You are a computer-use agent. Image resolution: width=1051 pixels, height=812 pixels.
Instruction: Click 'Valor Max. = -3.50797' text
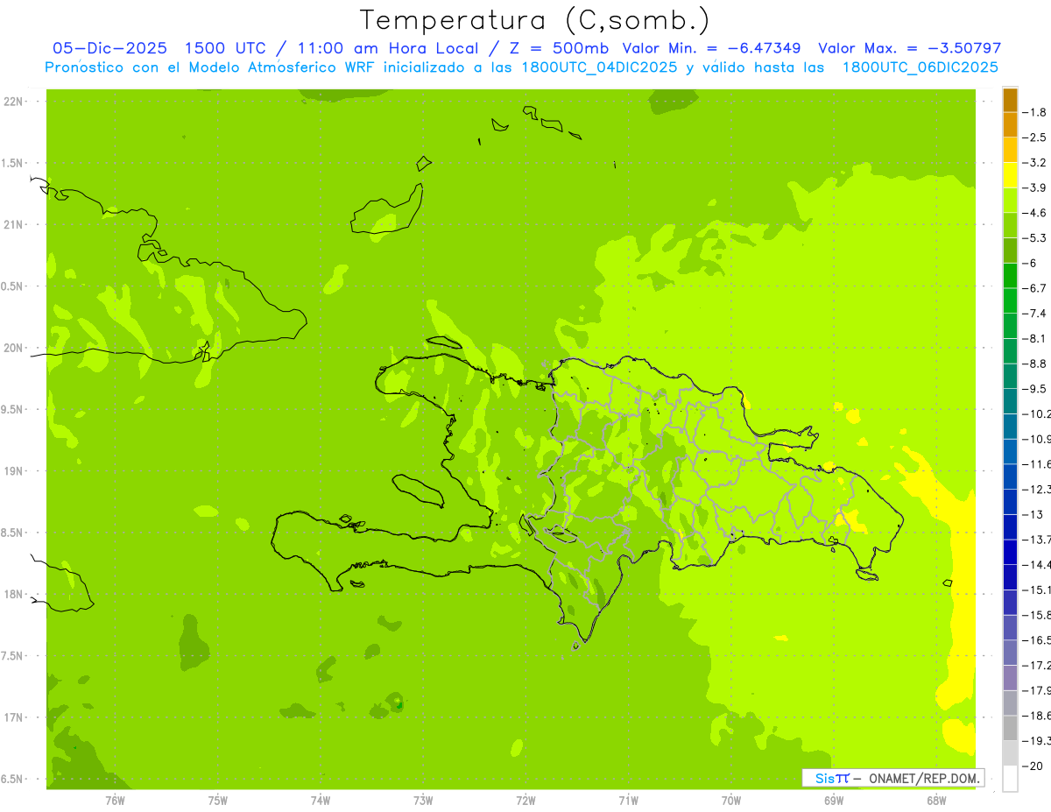pyautogui.click(x=909, y=48)
